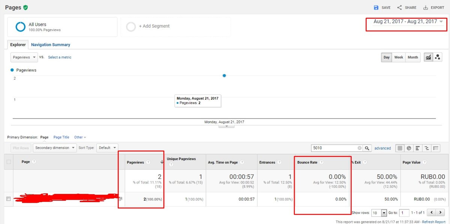Select the Pivot table view icon
This screenshot has height=224, width=450.
coord(436,148)
